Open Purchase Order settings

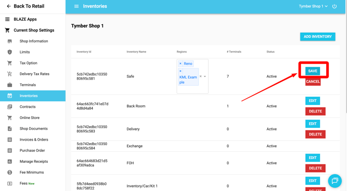point(33,151)
